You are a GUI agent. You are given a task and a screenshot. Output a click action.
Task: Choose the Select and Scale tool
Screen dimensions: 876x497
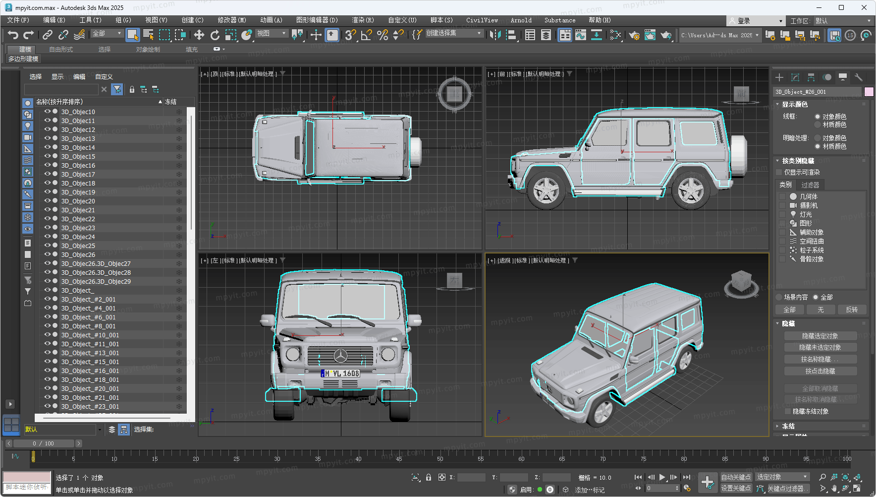[231, 35]
